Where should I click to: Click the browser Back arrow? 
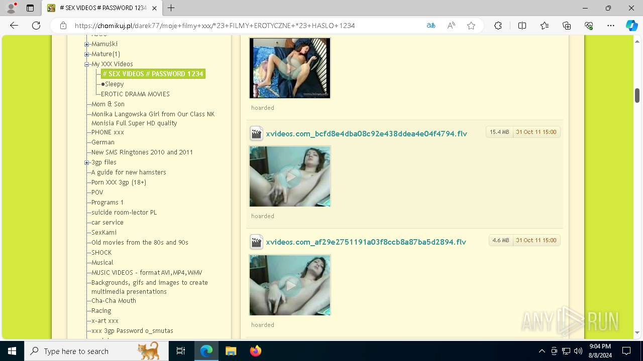click(14, 26)
